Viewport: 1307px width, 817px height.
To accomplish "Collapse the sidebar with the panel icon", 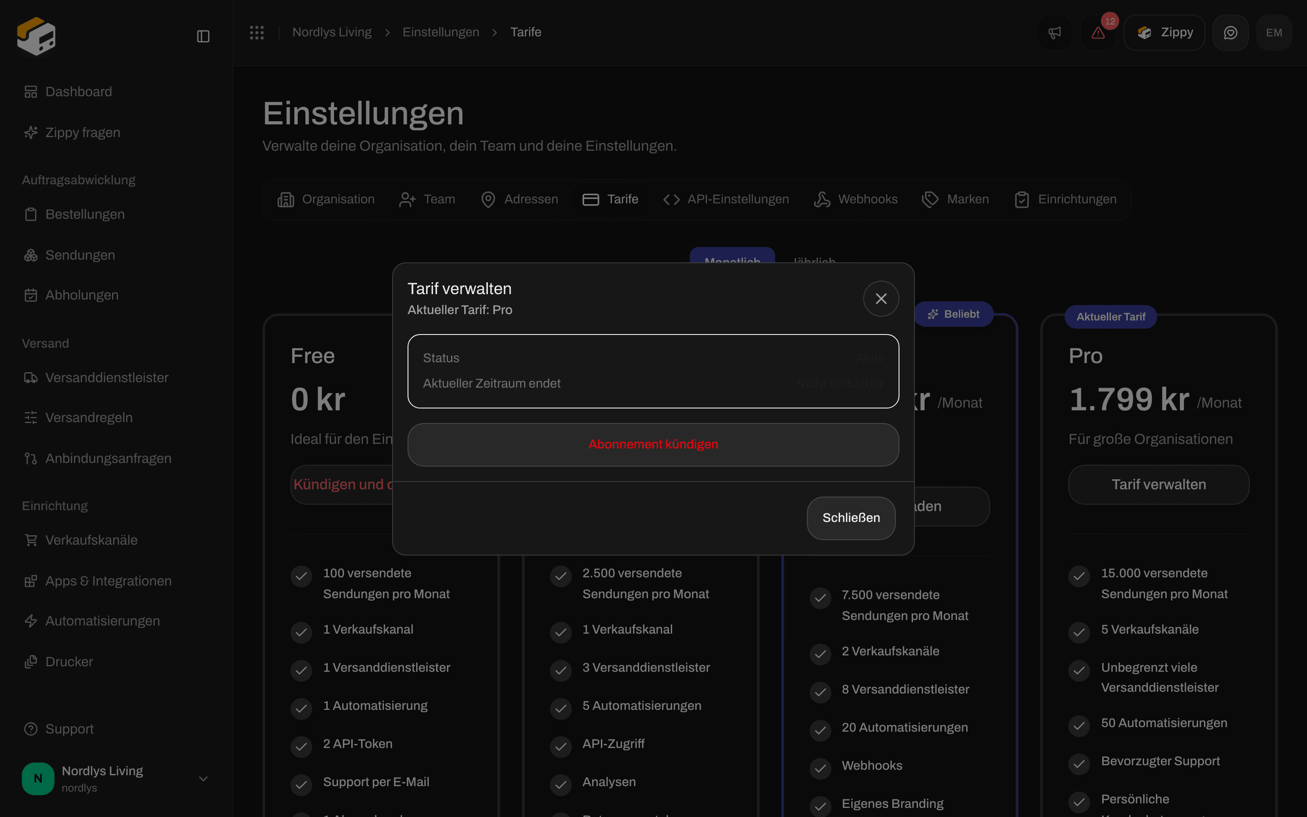I will (203, 36).
